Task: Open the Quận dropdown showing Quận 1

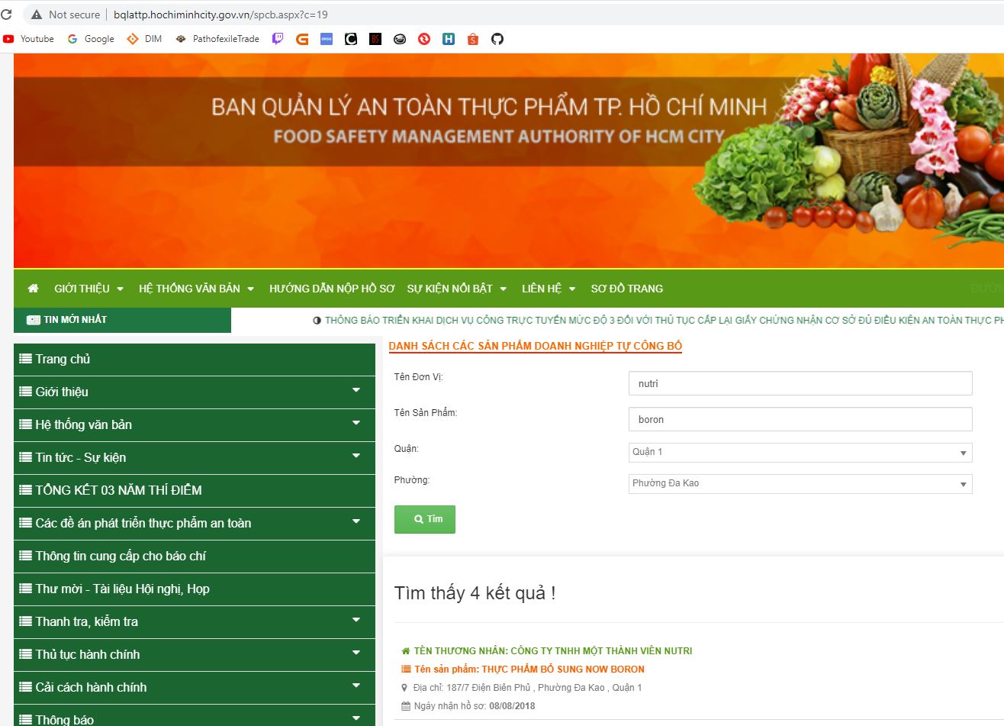Action: click(x=800, y=452)
